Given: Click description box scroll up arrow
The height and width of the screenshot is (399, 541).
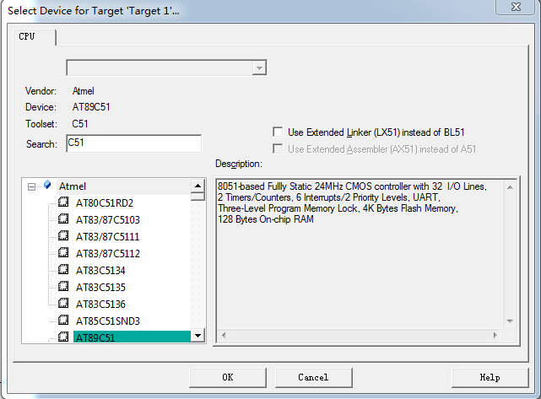Looking at the screenshot, I should [x=510, y=187].
